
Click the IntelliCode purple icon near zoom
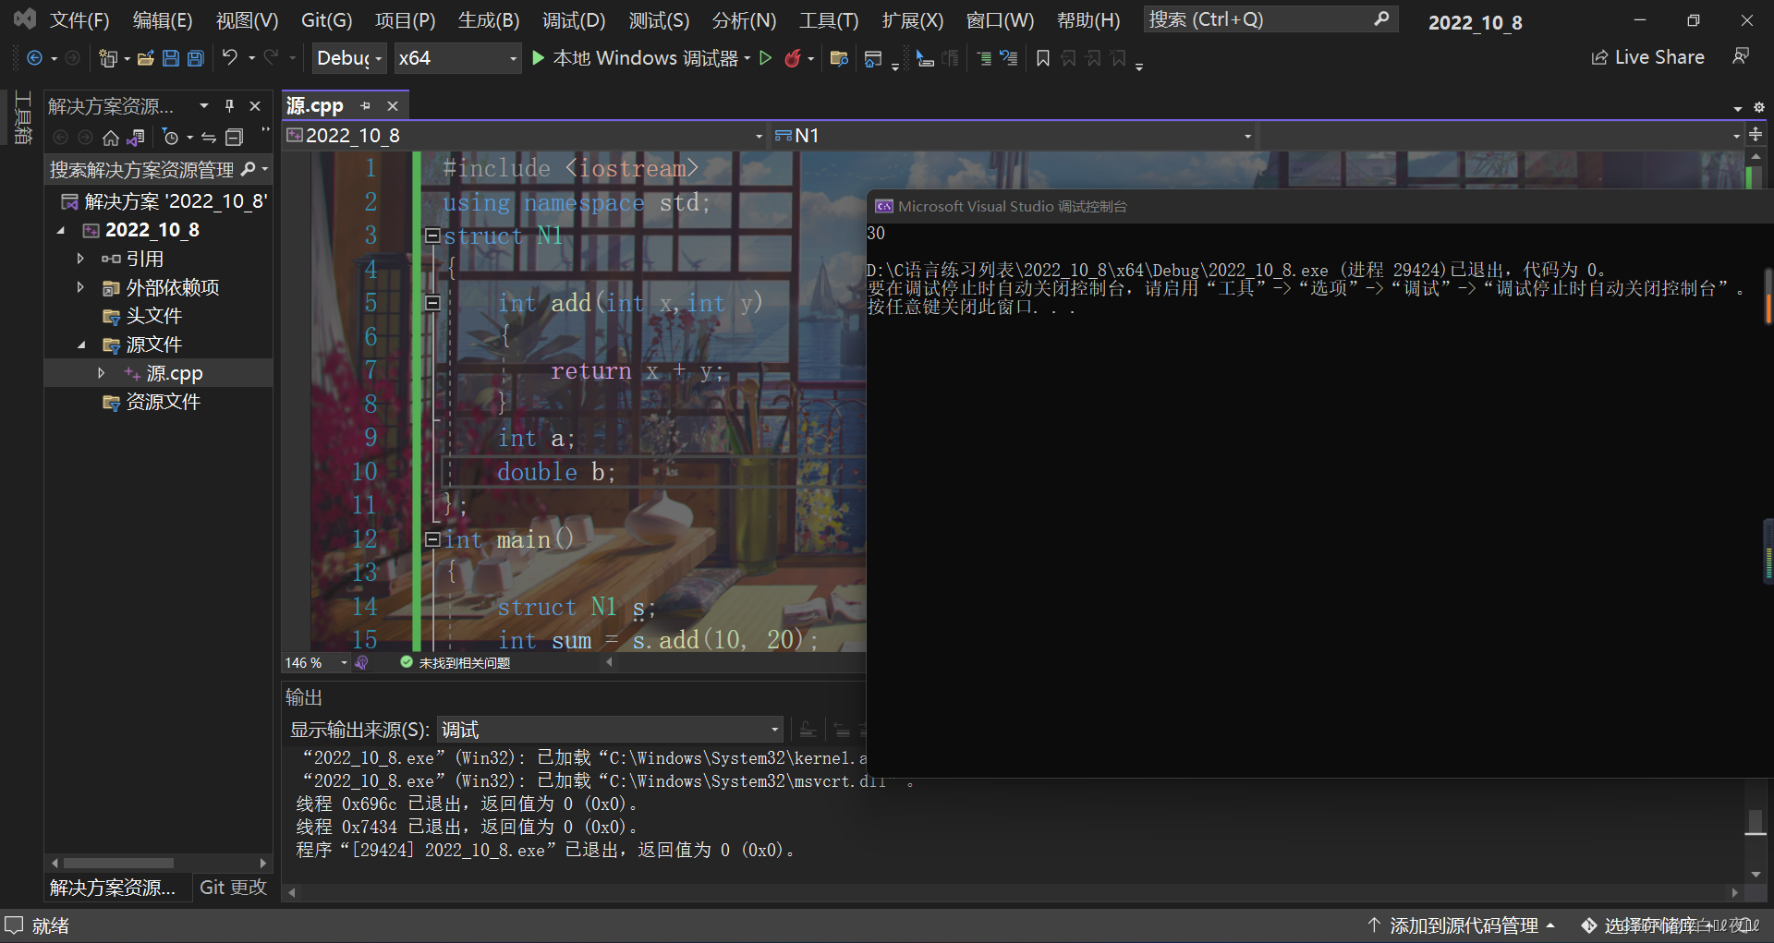point(362,662)
